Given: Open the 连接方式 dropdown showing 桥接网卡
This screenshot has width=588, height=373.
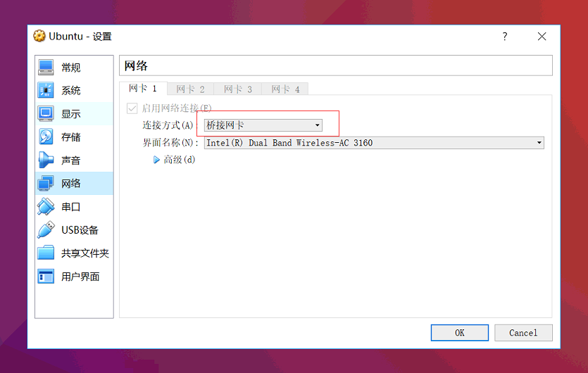Looking at the screenshot, I should point(263,125).
